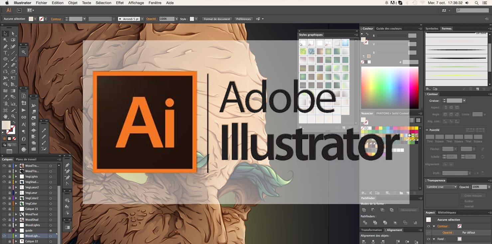Viewport: 492px width, 244px height.
Task: Switch swatches panel to thumbnail grid view
Action: pos(418,121)
